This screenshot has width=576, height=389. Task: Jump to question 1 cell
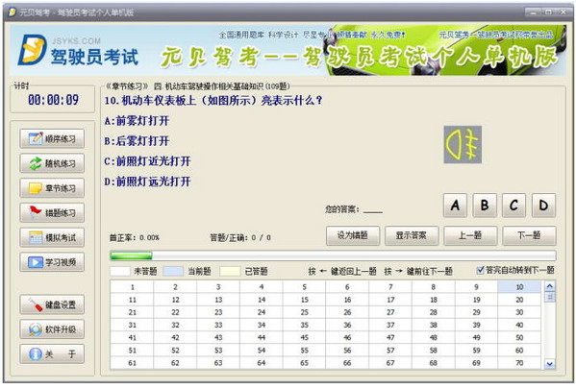[133, 287]
